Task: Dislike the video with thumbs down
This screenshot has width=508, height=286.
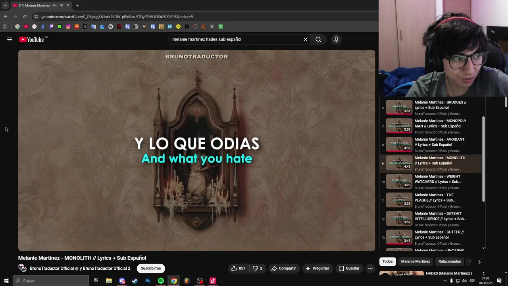Action: click(258, 268)
